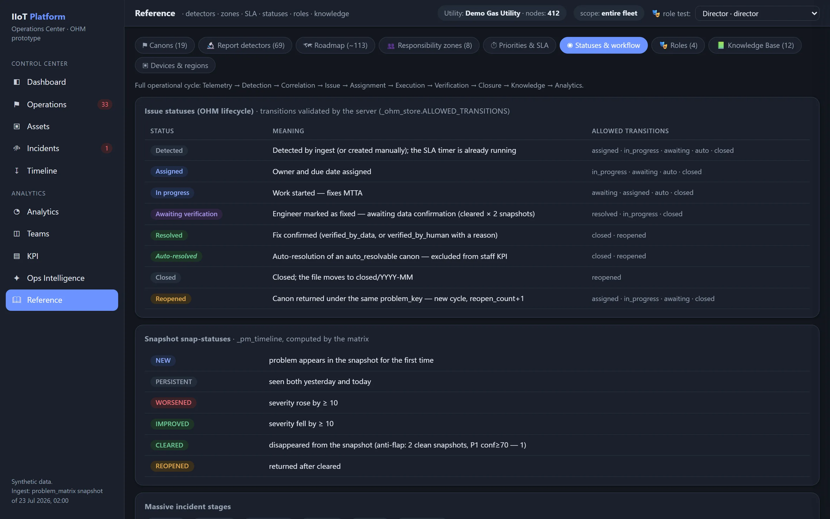Click the Incidents sidebar icon

16,148
